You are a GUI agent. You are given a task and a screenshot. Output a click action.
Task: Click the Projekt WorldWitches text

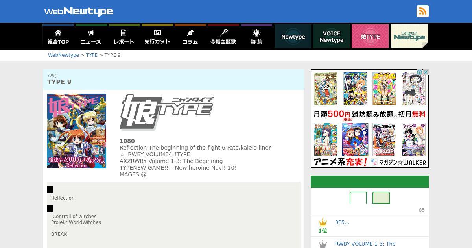(76, 222)
